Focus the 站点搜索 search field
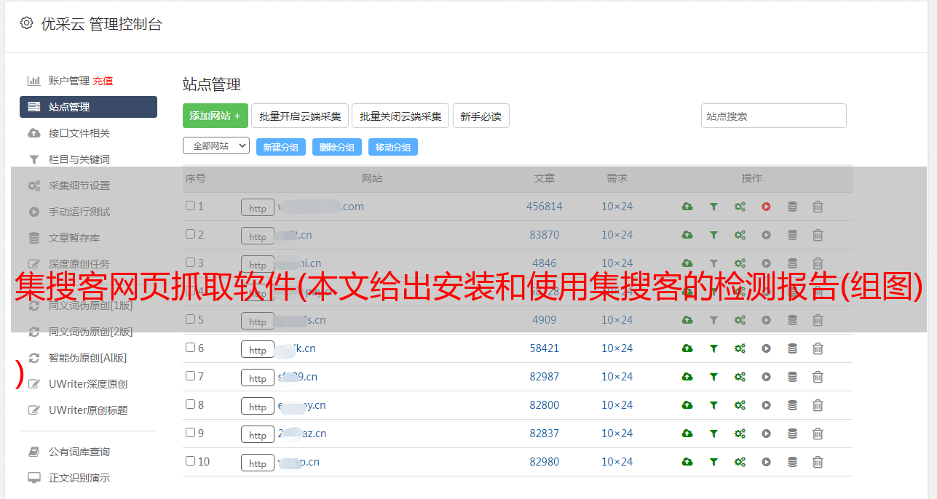This screenshot has height=499, width=937. coord(774,116)
